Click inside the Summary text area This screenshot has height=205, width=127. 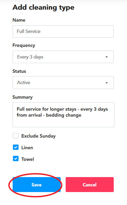click(63, 115)
